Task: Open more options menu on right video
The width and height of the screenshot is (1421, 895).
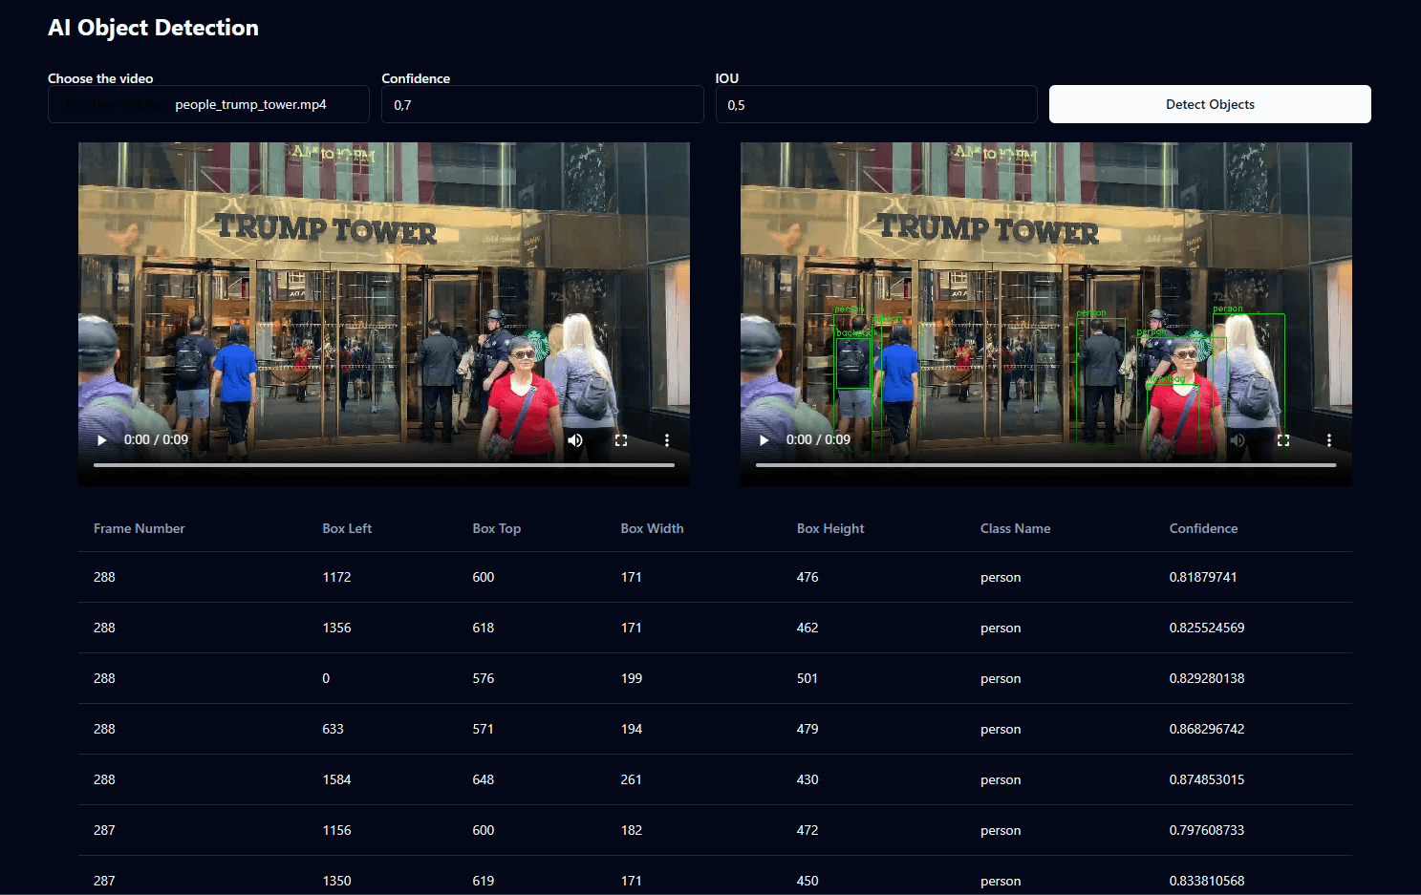Action: click(1329, 440)
